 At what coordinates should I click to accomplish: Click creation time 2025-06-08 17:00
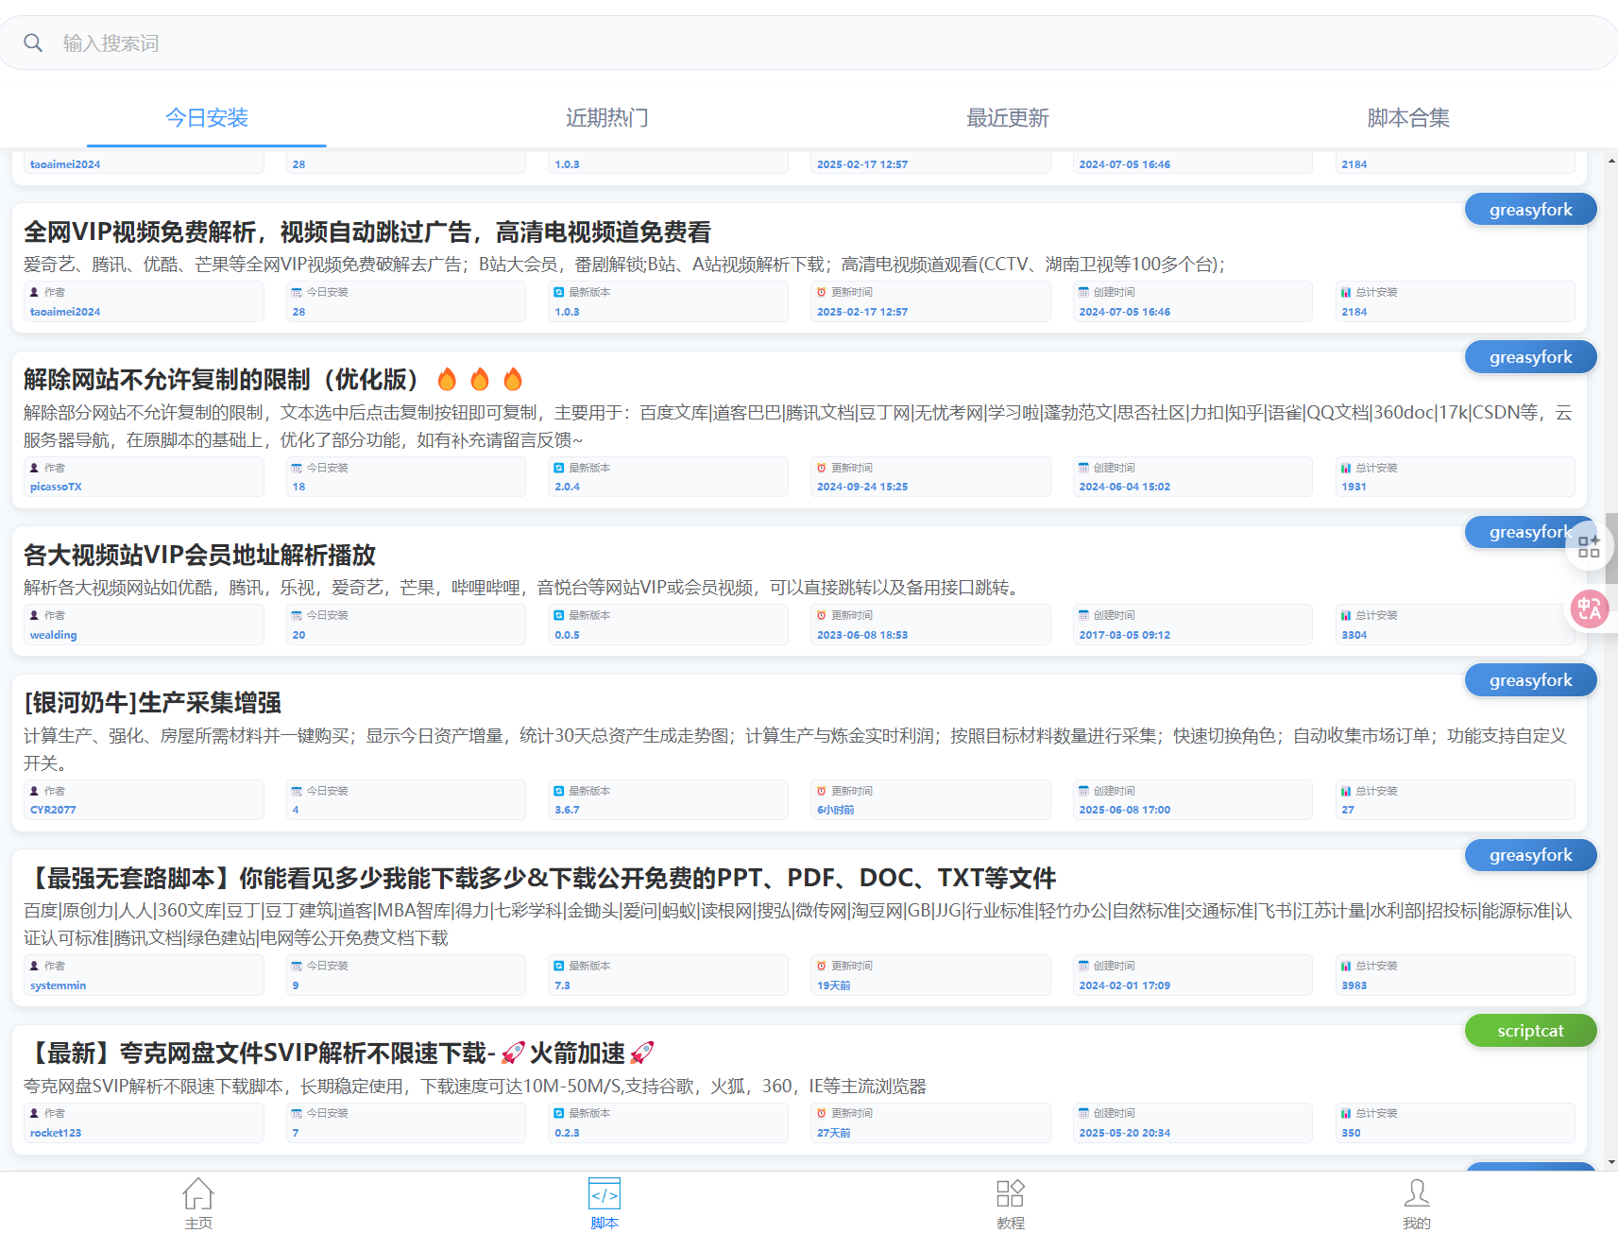point(1125,811)
